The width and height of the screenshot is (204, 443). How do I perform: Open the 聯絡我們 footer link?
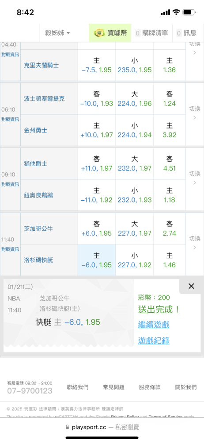point(77,387)
